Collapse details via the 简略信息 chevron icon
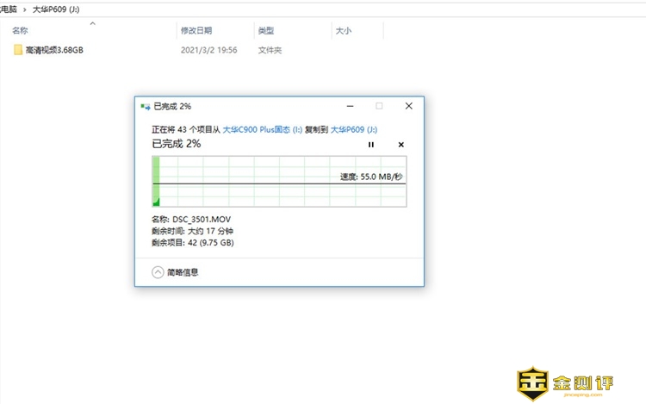646x404 pixels. pos(157,272)
